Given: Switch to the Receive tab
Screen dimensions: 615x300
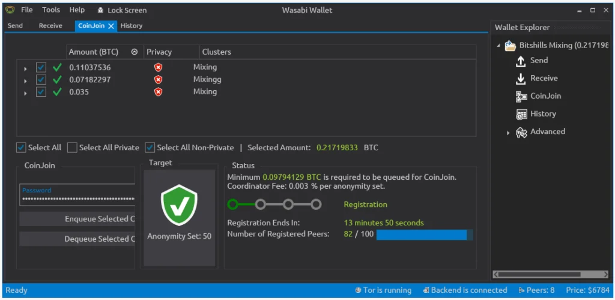Looking at the screenshot, I should point(50,25).
